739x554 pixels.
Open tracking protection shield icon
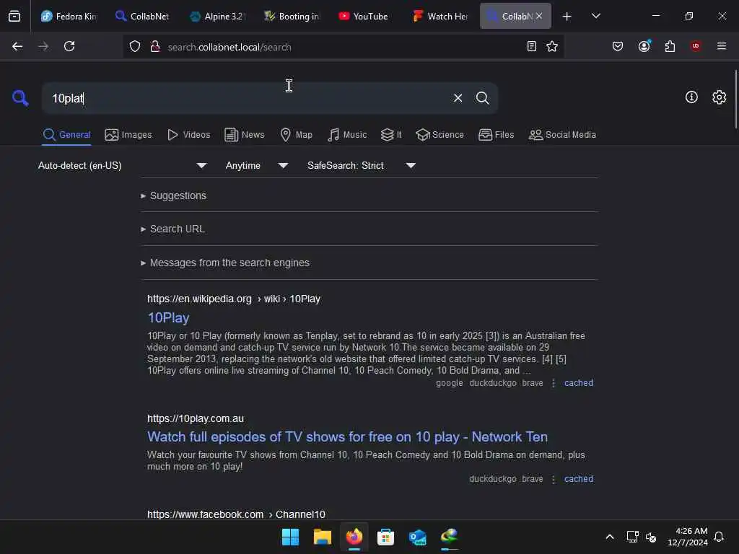click(135, 47)
